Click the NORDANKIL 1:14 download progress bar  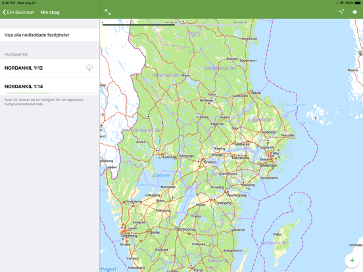pos(51,93)
